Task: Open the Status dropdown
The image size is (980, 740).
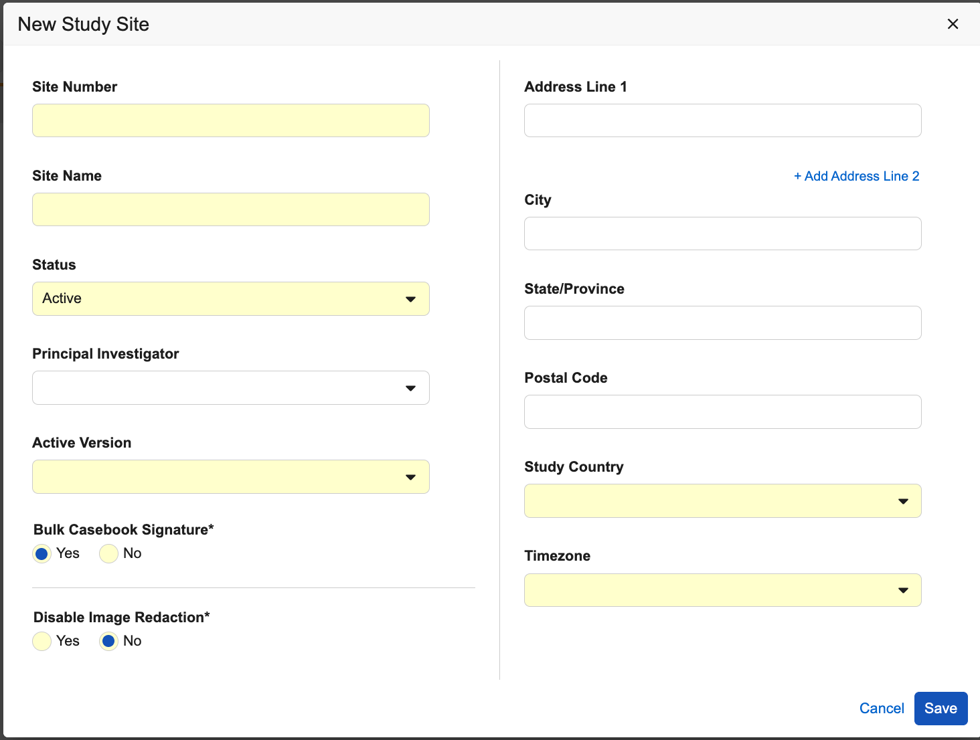Action: (230, 298)
